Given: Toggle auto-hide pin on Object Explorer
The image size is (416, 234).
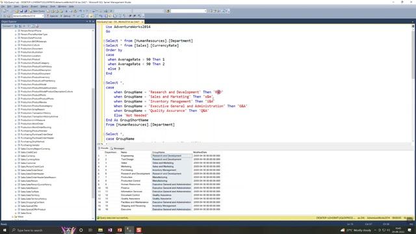Looking at the screenshot, I should [x=90, y=21].
